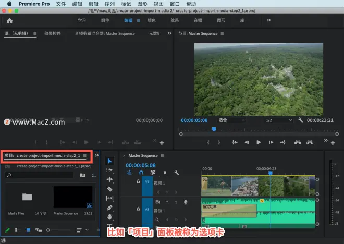Switch to the 效果 workspace
The width and height of the screenshot is (344, 244).
[x=175, y=20]
